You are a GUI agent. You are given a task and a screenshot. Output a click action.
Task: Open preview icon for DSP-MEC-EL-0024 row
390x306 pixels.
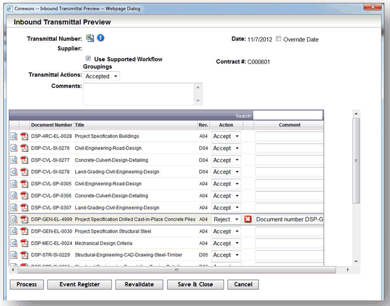click(x=14, y=243)
